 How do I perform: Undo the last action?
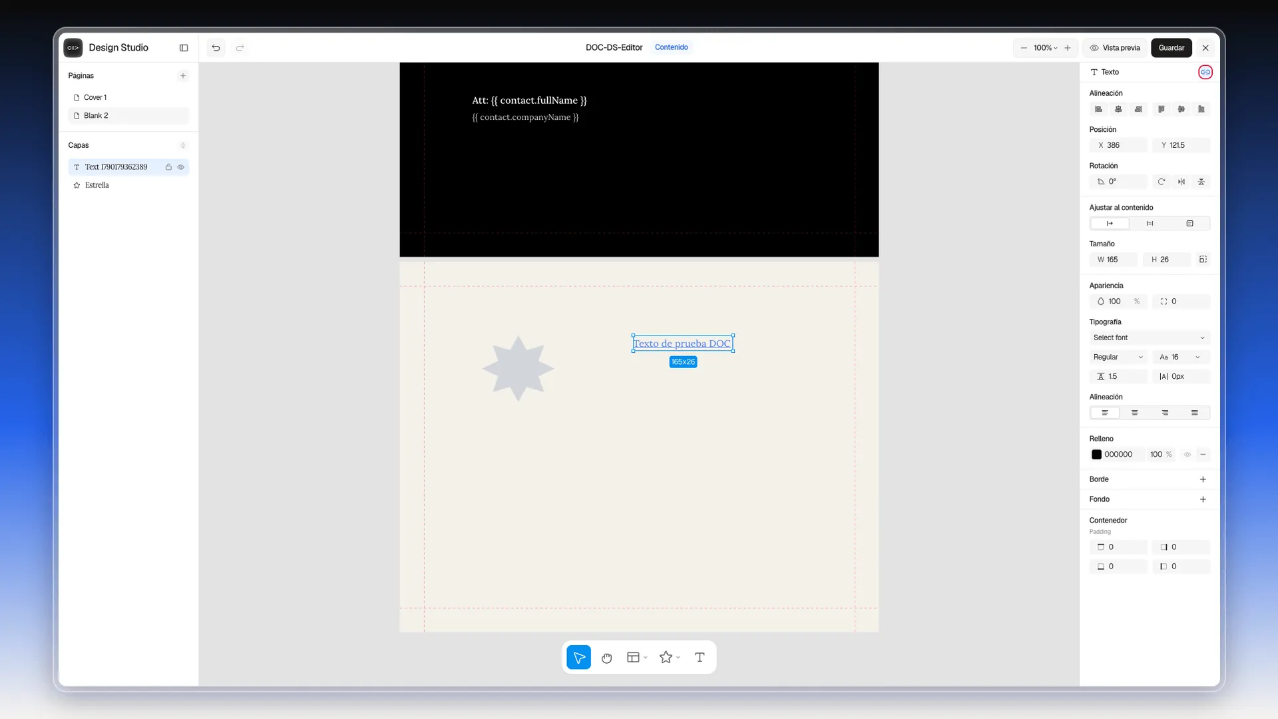point(216,48)
